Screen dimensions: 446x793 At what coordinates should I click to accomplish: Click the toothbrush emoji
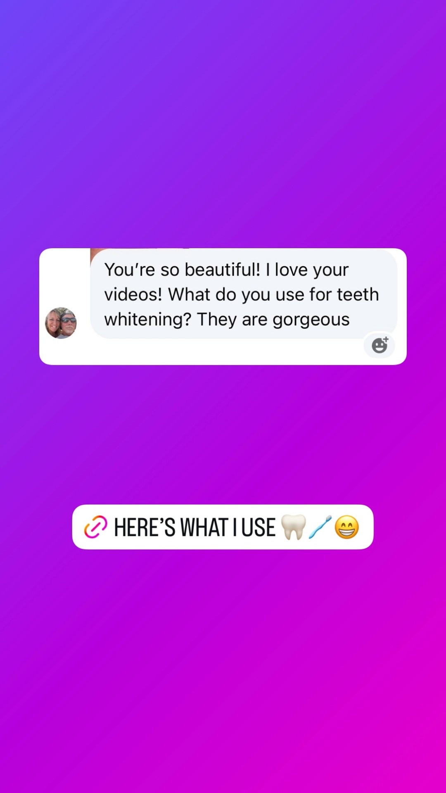coord(320,527)
